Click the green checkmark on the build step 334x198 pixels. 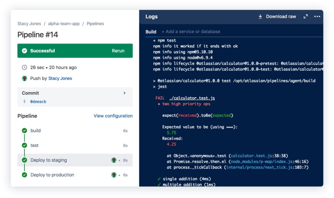(x=24, y=130)
